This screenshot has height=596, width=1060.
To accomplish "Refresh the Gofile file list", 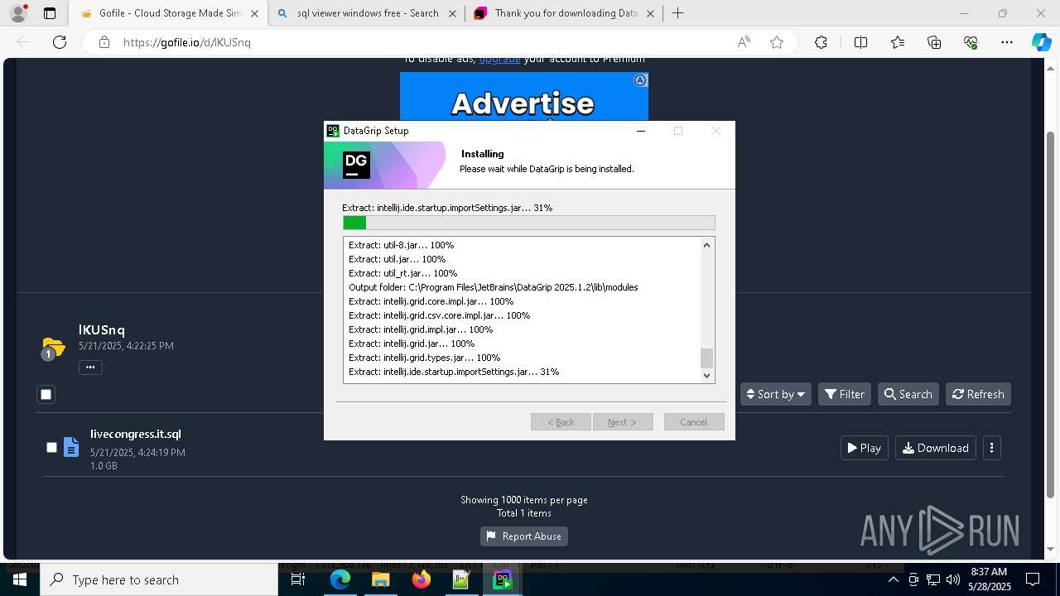I will (978, 394).
